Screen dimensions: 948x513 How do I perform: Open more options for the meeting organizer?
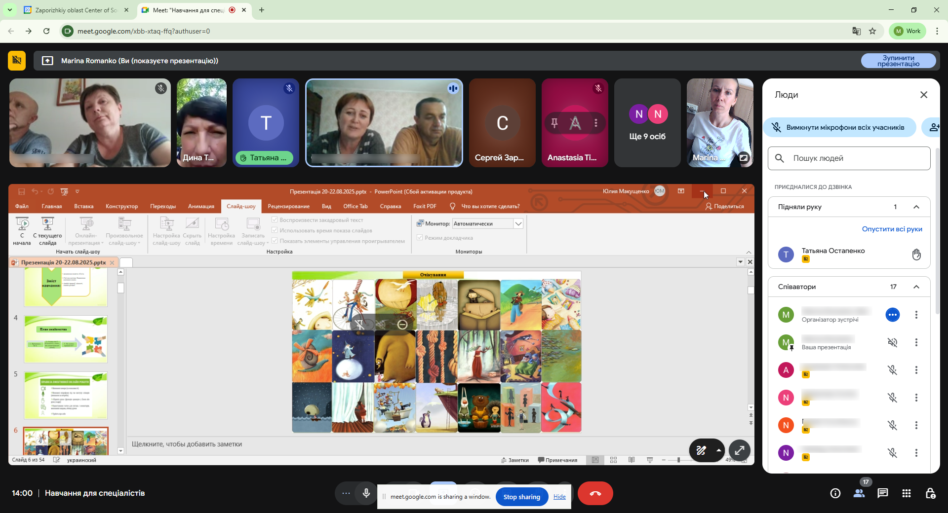tap(916, 315)
